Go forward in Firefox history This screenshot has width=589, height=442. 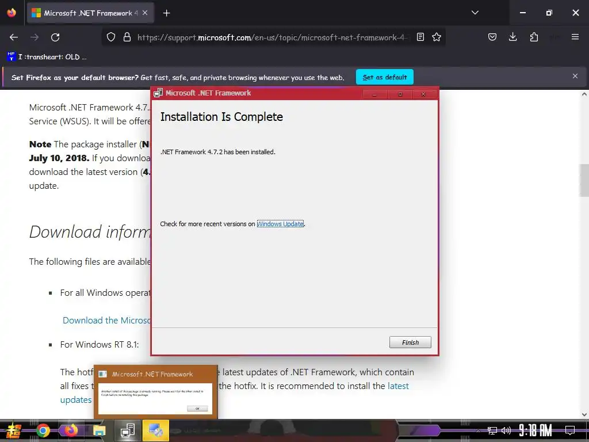coord(35,37)
